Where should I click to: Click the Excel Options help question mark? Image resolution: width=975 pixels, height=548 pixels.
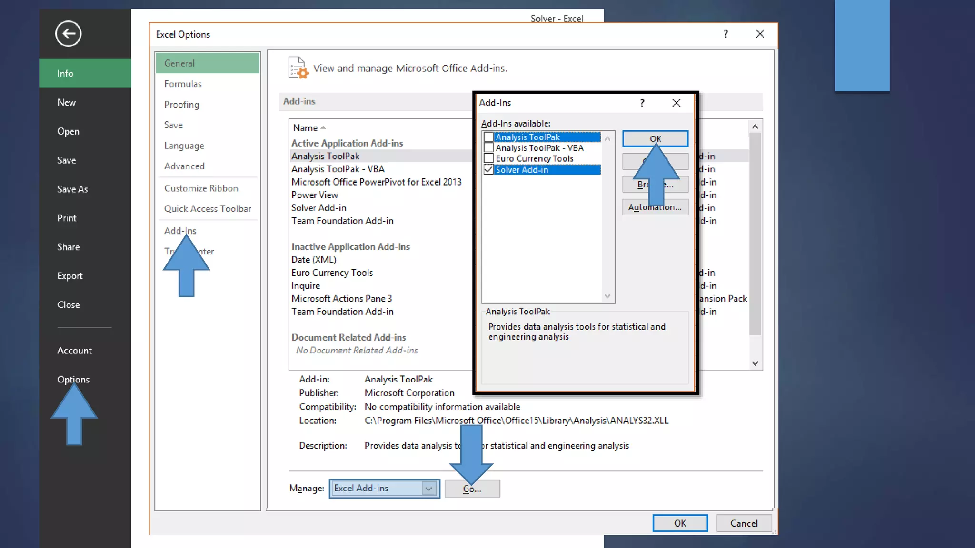pos(726,34)
